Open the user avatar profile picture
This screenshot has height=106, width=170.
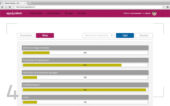tap(154, 13)
